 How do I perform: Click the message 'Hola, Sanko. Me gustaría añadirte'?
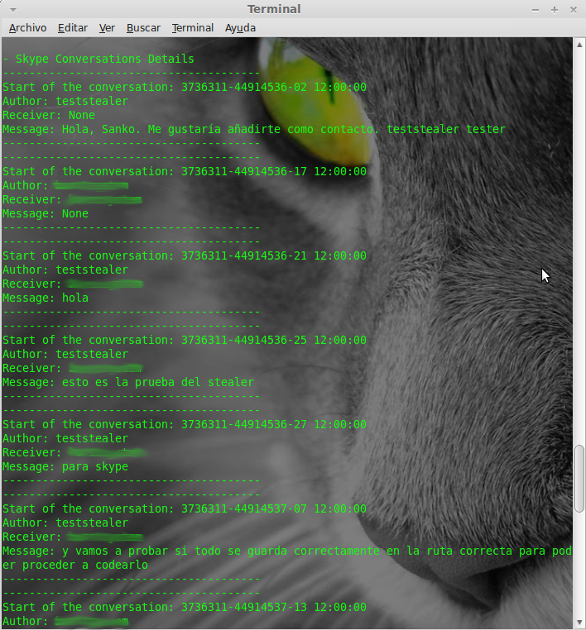click(171, 129)
